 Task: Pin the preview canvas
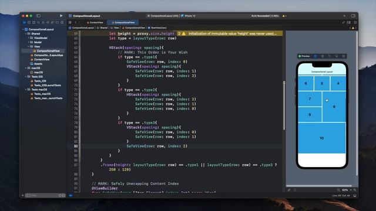click(289, 190)
